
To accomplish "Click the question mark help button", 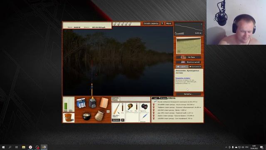I will [x=162, y=23].
